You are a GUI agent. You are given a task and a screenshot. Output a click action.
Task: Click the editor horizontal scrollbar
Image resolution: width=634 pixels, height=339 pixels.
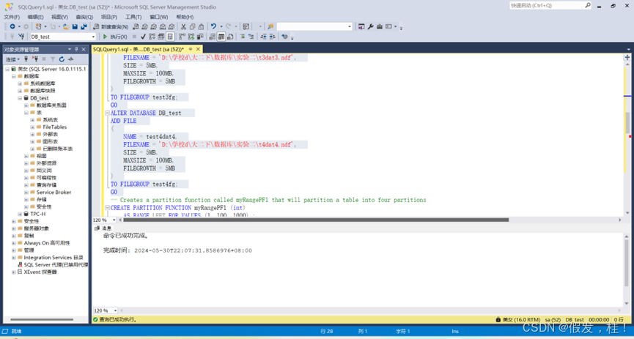pos(316,220)
